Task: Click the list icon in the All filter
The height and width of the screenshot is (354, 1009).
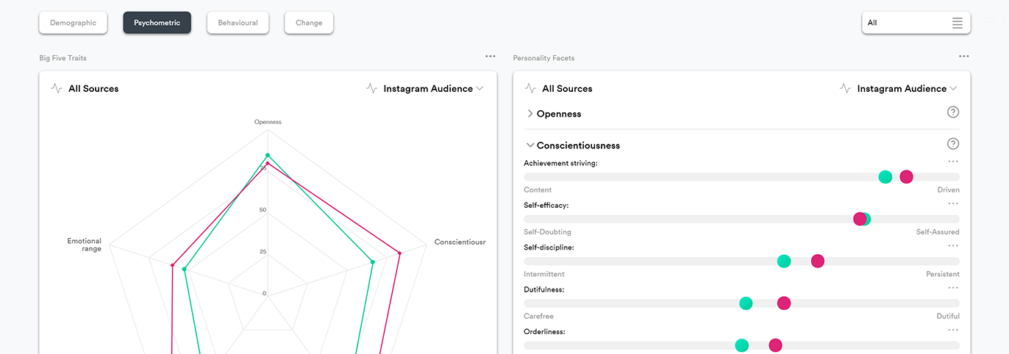Action: click(x=957, y=23)
